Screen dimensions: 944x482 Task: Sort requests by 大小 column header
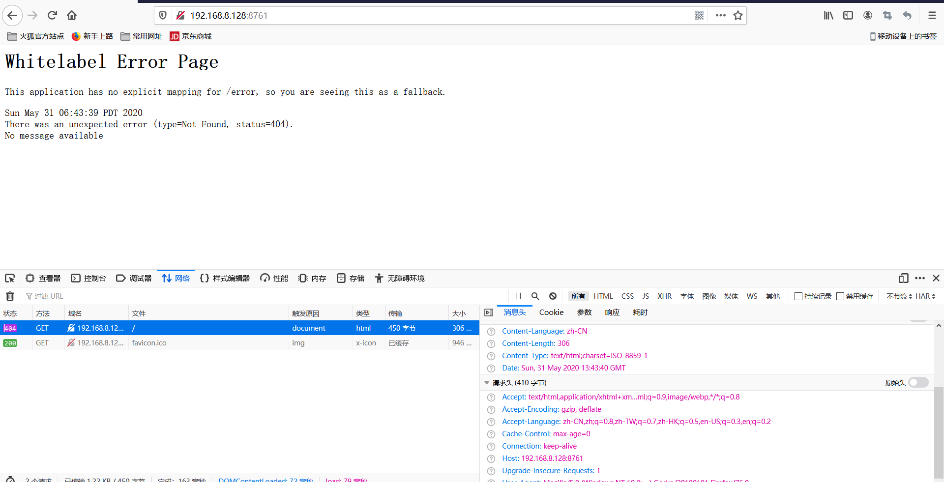click(464, 313)
